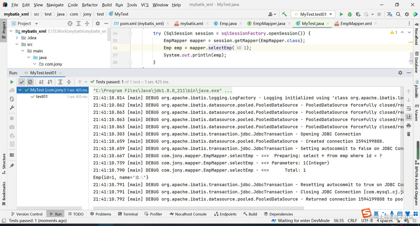Viewport: 420px width, 226px height.
Task: Print console output using the printer icon
Action: [x=408, y=126]
